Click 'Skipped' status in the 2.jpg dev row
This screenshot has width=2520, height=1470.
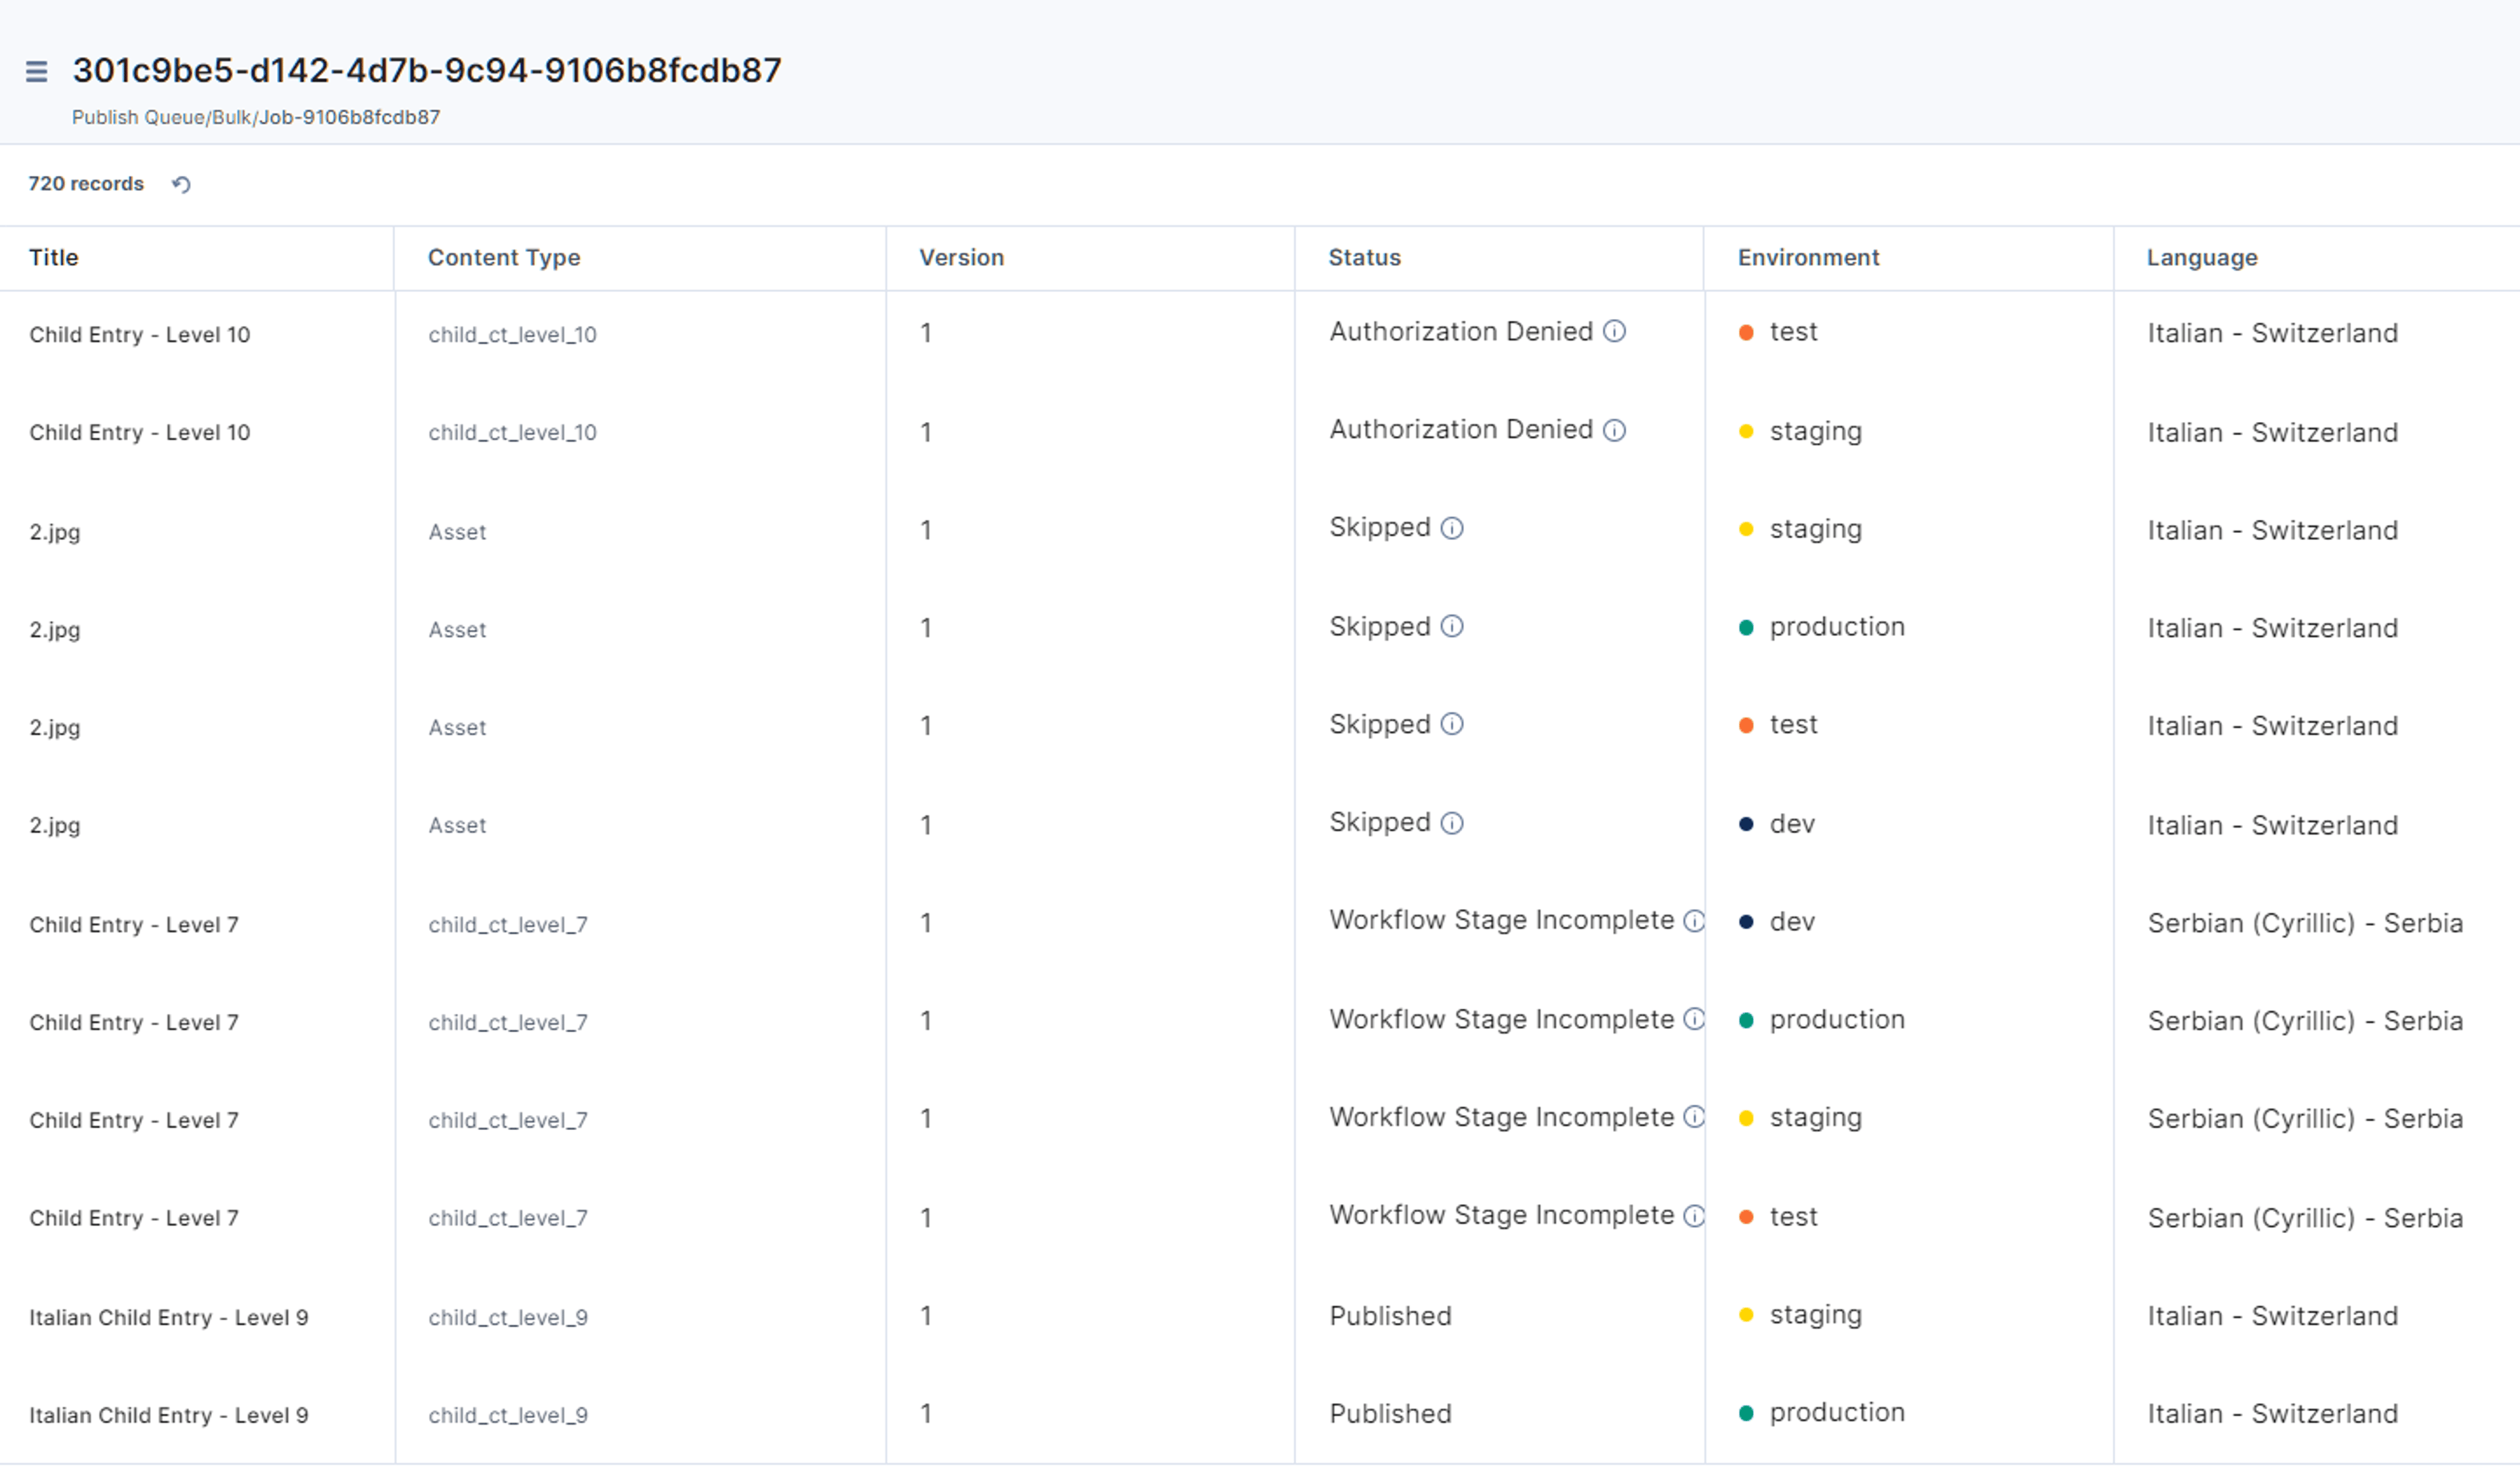(x=1380, y=823)
